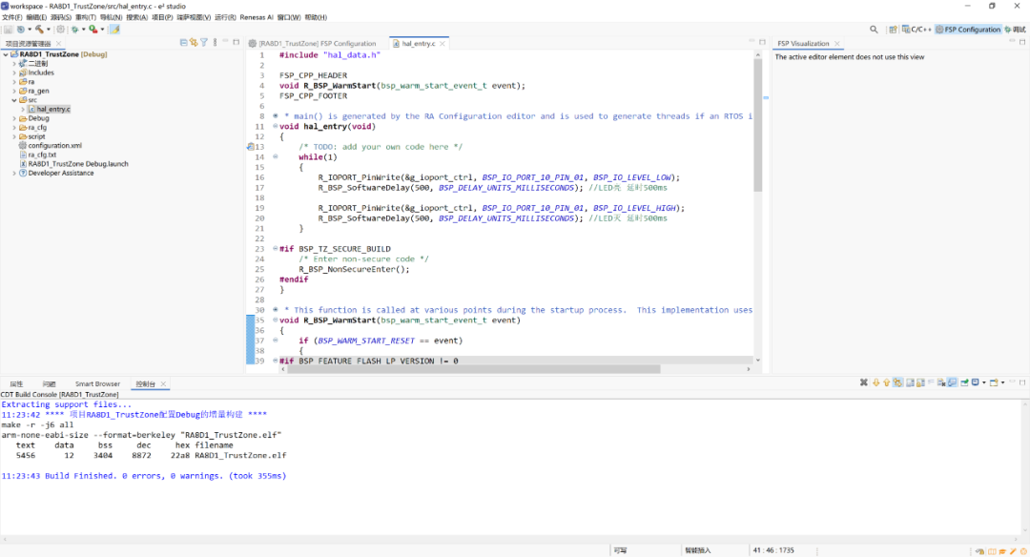Screen dimensions: 1030x557
Task: Open the toolbar search magnifier
Action: point(874,29)
